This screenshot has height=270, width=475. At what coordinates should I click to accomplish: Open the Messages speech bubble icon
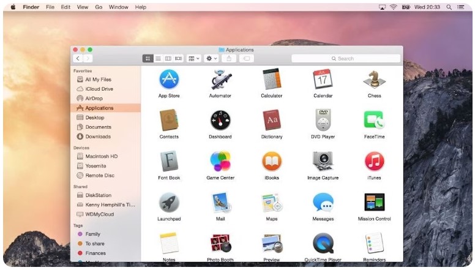[x=323, y=203]
